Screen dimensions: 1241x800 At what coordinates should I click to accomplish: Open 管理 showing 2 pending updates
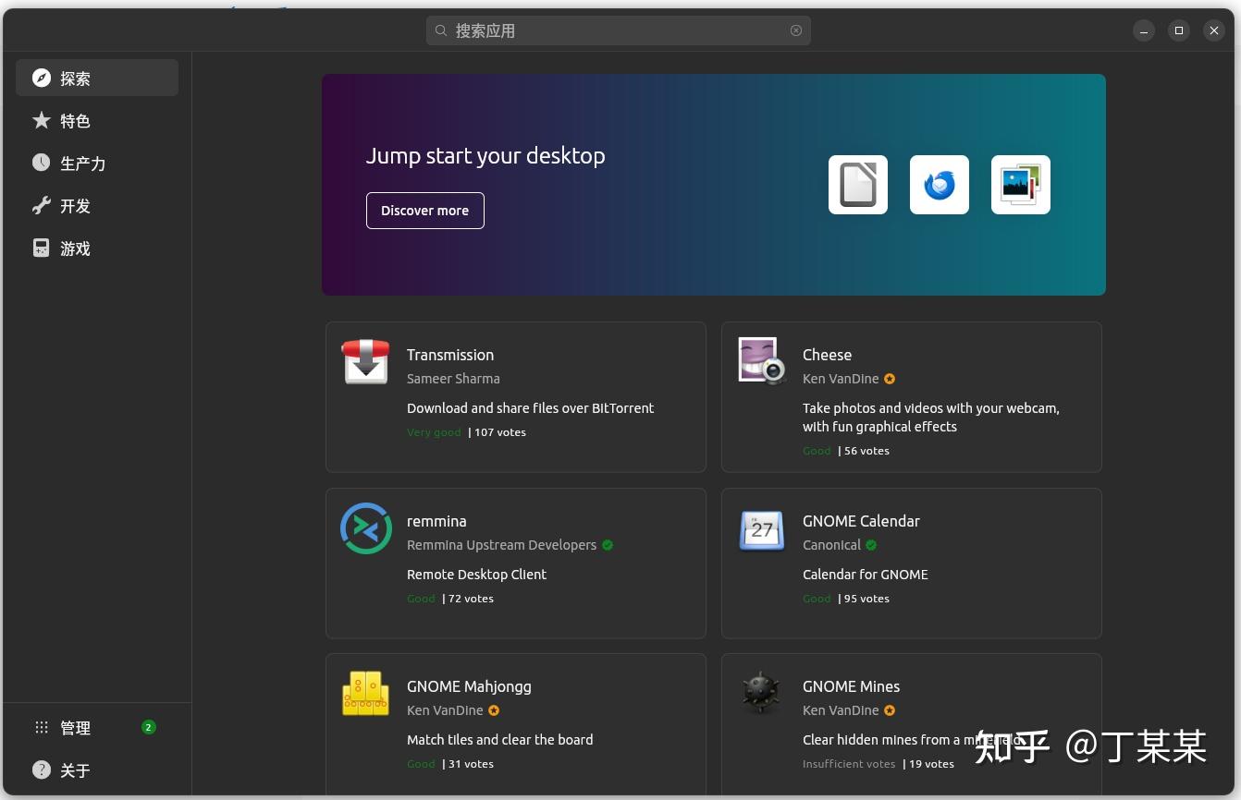point(75,727)
